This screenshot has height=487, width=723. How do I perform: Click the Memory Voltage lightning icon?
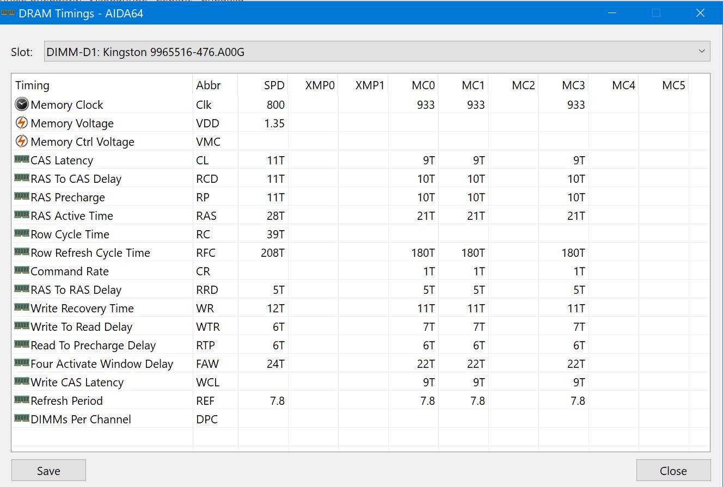click(x=22, y=123)
